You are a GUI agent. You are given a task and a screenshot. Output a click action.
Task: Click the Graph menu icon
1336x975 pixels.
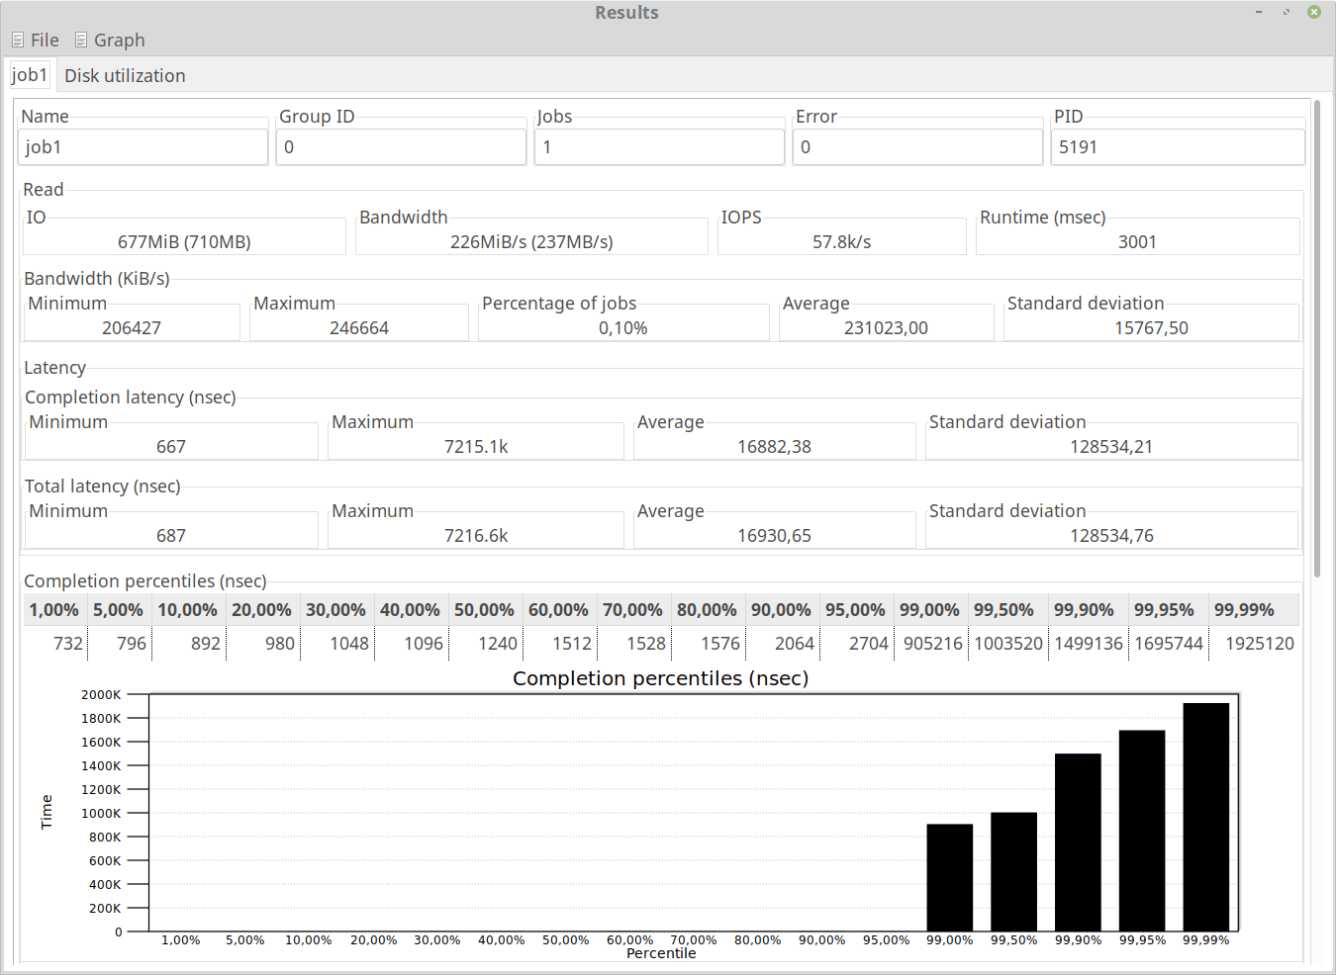81,41
